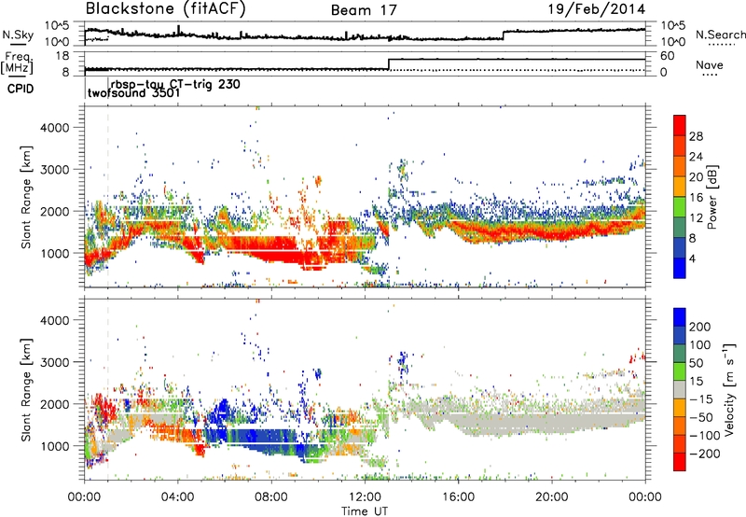The width and height of the screenshot is (746, 517).
Task: Click the '20:00' time axis tick
Action: (x=552, y=497)
